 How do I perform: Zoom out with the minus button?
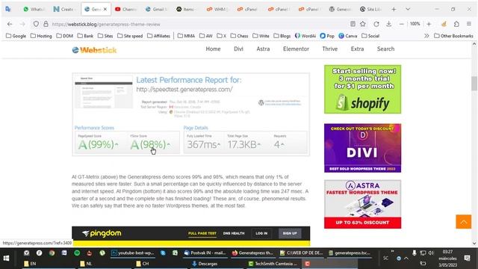402,24
